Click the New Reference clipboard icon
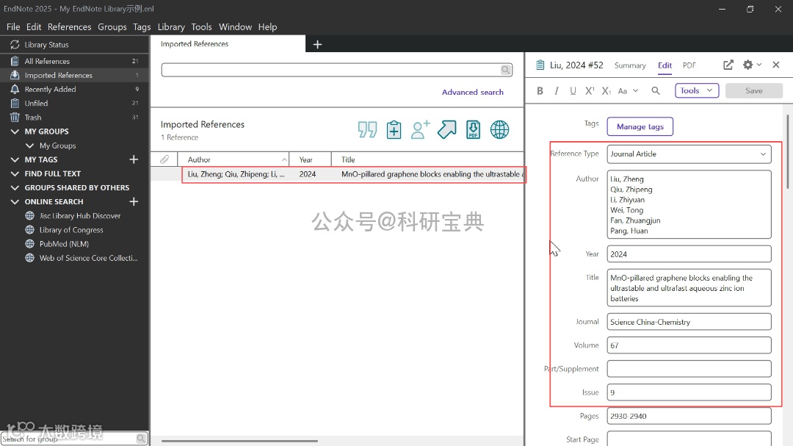Screen dimensions: 793x446 [394, 129]
